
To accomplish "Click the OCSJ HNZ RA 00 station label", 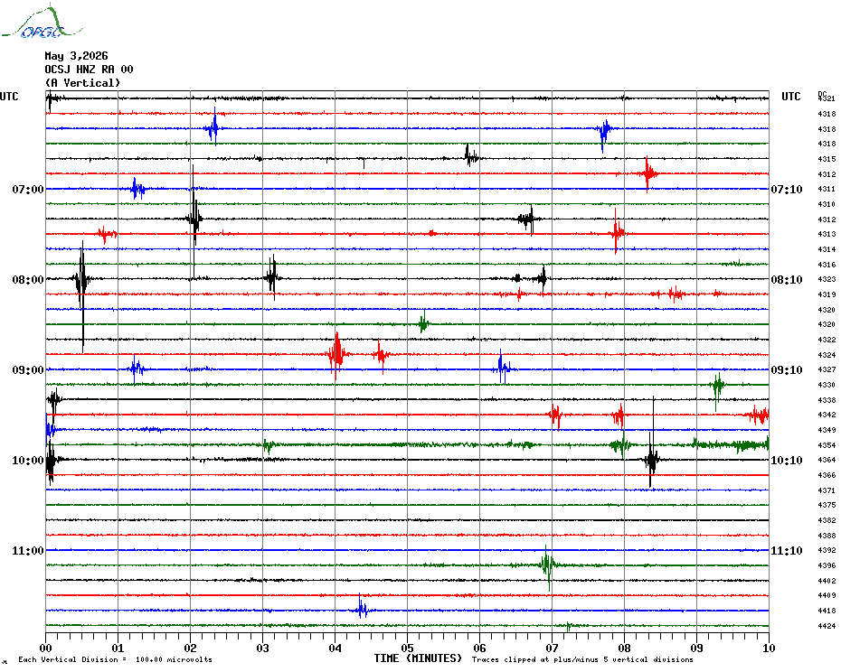I will pyautogui.click(x=89, y=70).
